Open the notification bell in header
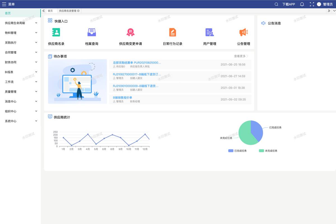The height and width of the screenshot is (224, 336). pyautogui.click(x=302, y=4)
